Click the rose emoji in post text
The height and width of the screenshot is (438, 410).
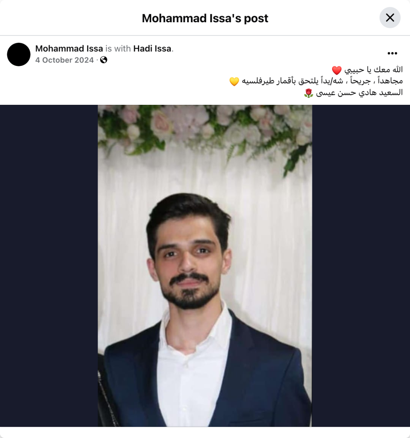coord(309,93)
